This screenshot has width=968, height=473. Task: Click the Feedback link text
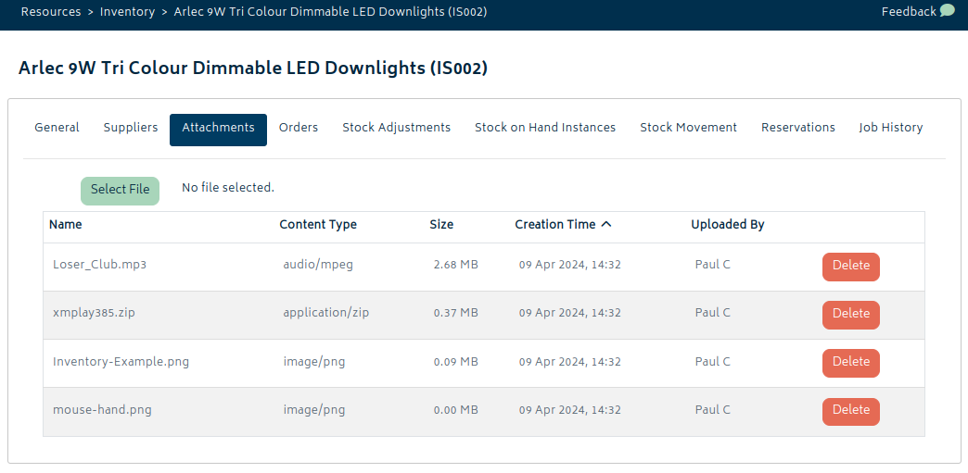pos(909,12)
